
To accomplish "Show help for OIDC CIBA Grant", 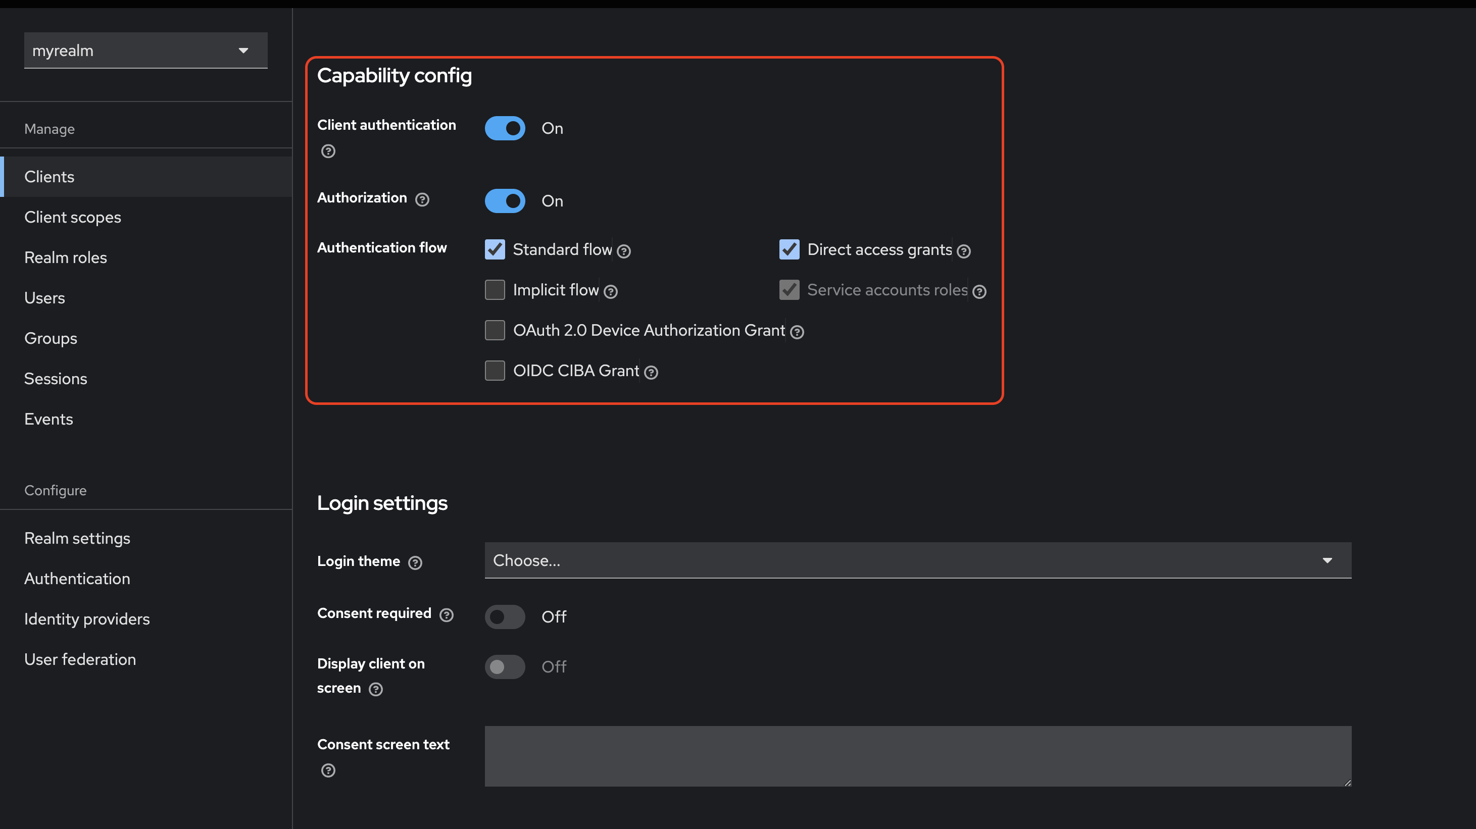I will (651, 373).
